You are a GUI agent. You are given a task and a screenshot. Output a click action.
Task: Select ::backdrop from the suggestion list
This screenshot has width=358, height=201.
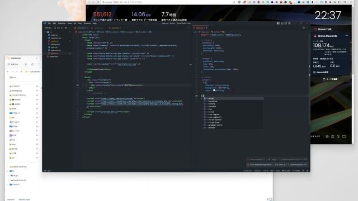point(233,101)
